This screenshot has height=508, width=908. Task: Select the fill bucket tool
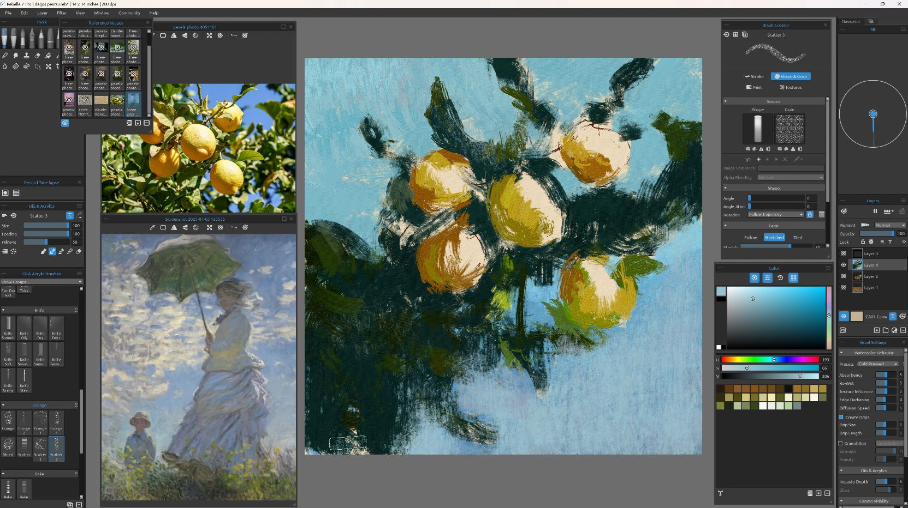coord(48,55)
